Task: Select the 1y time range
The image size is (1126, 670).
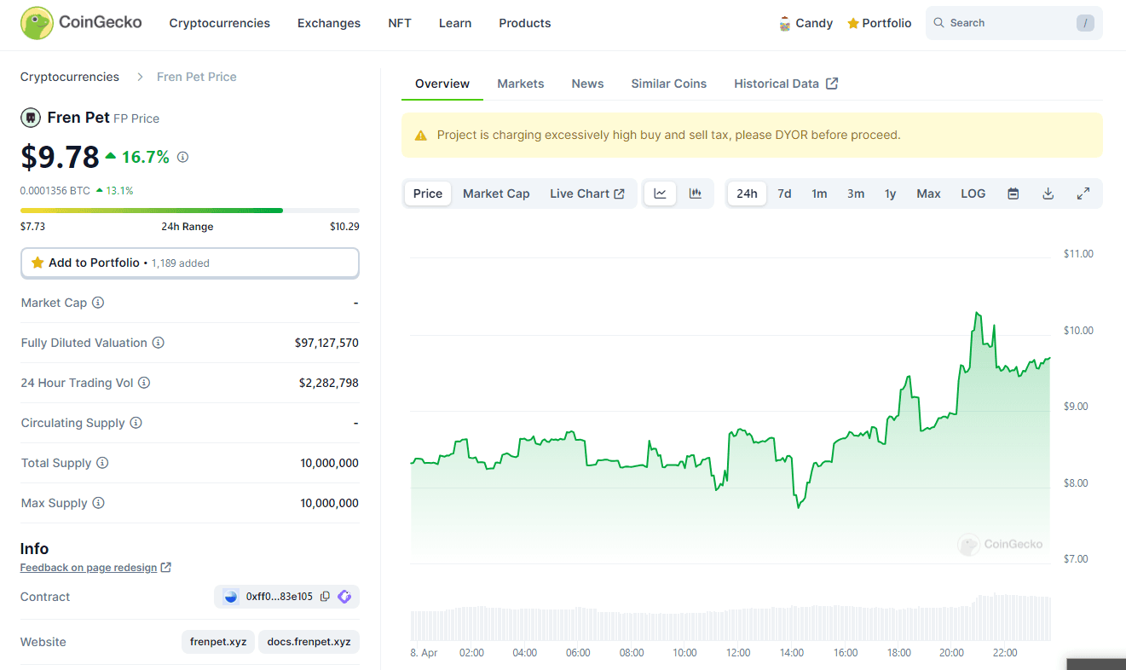Action: 890,193
